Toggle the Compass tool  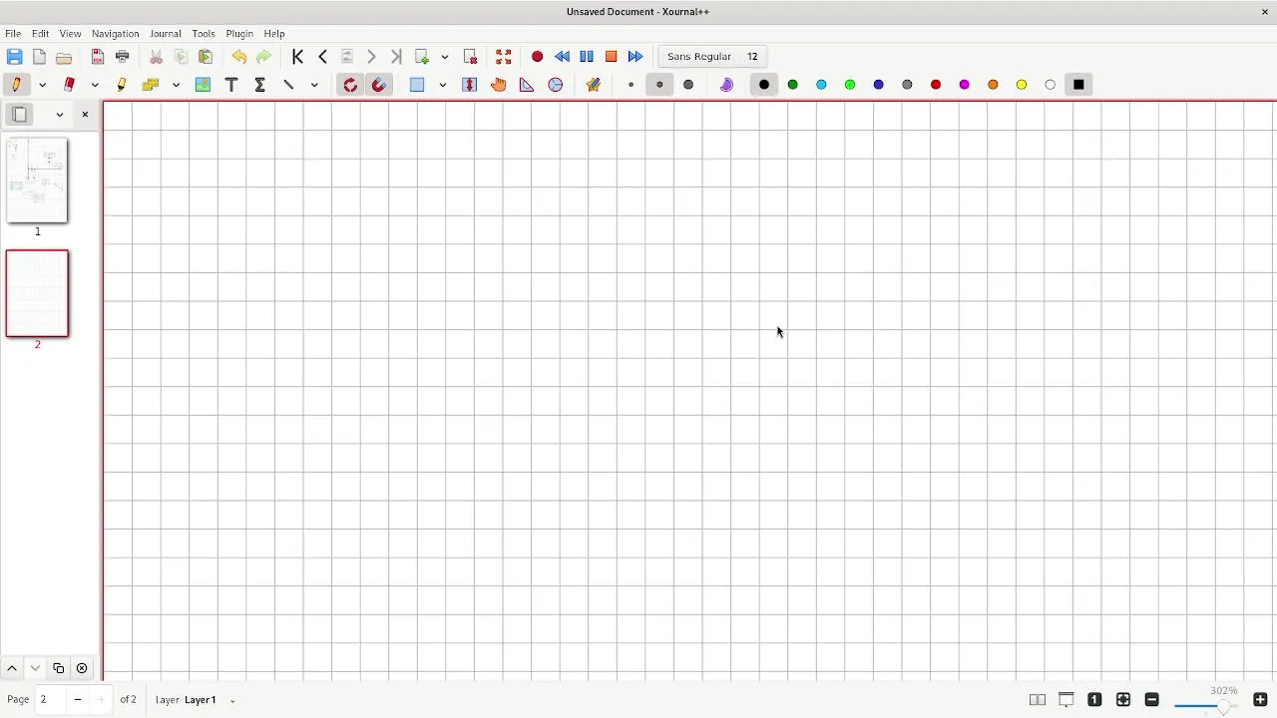click(556, 85)
